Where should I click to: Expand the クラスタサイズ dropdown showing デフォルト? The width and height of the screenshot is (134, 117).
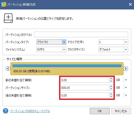pos(113,49)
